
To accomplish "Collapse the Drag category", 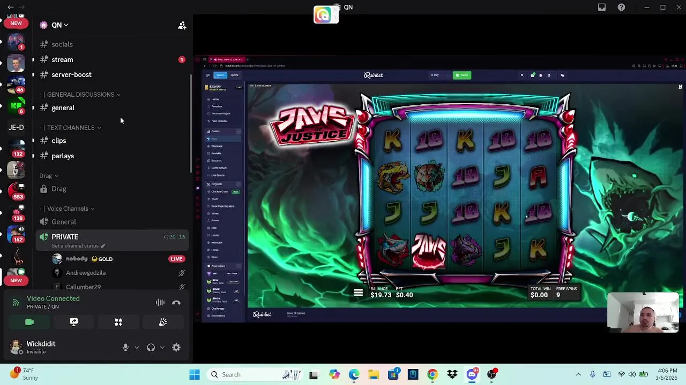I will click(x=49, y=176).
